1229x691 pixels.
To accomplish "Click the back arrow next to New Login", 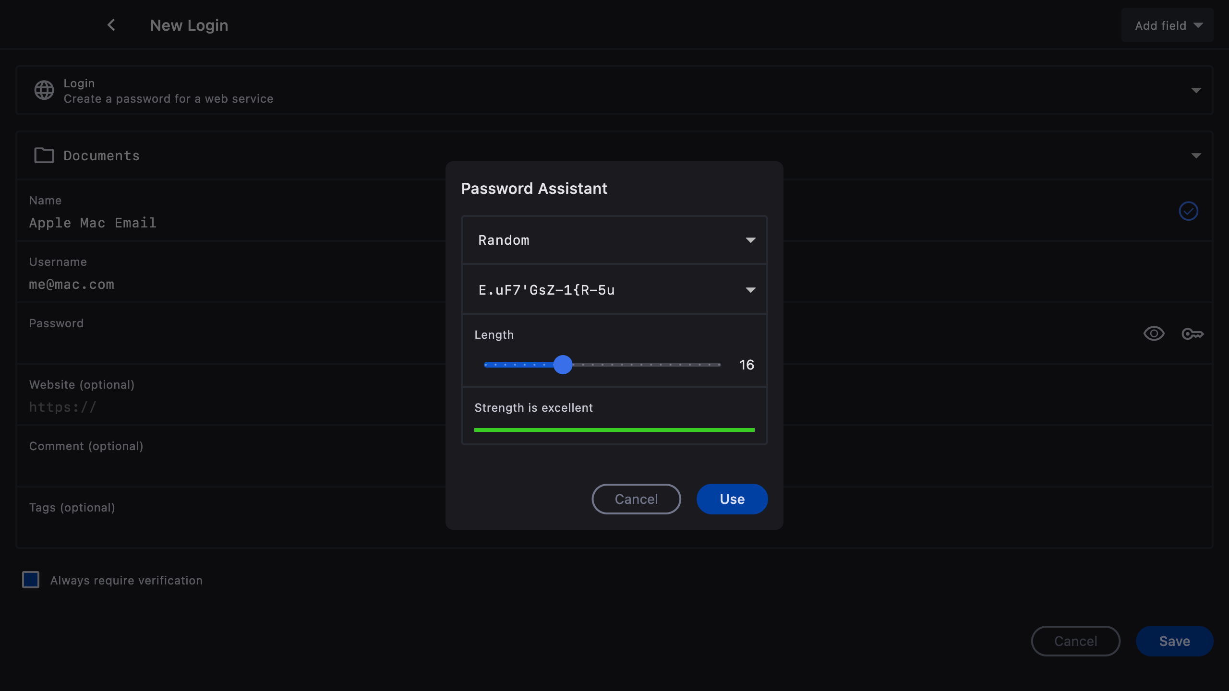I will point(111,25).
